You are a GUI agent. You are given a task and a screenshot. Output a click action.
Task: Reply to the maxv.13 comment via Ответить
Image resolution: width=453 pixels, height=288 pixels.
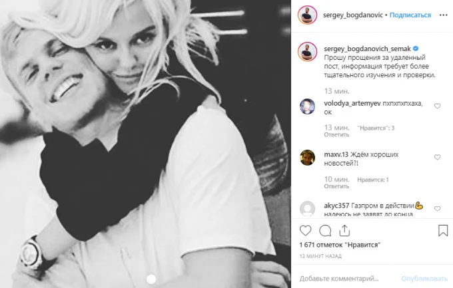coord(336,186)
